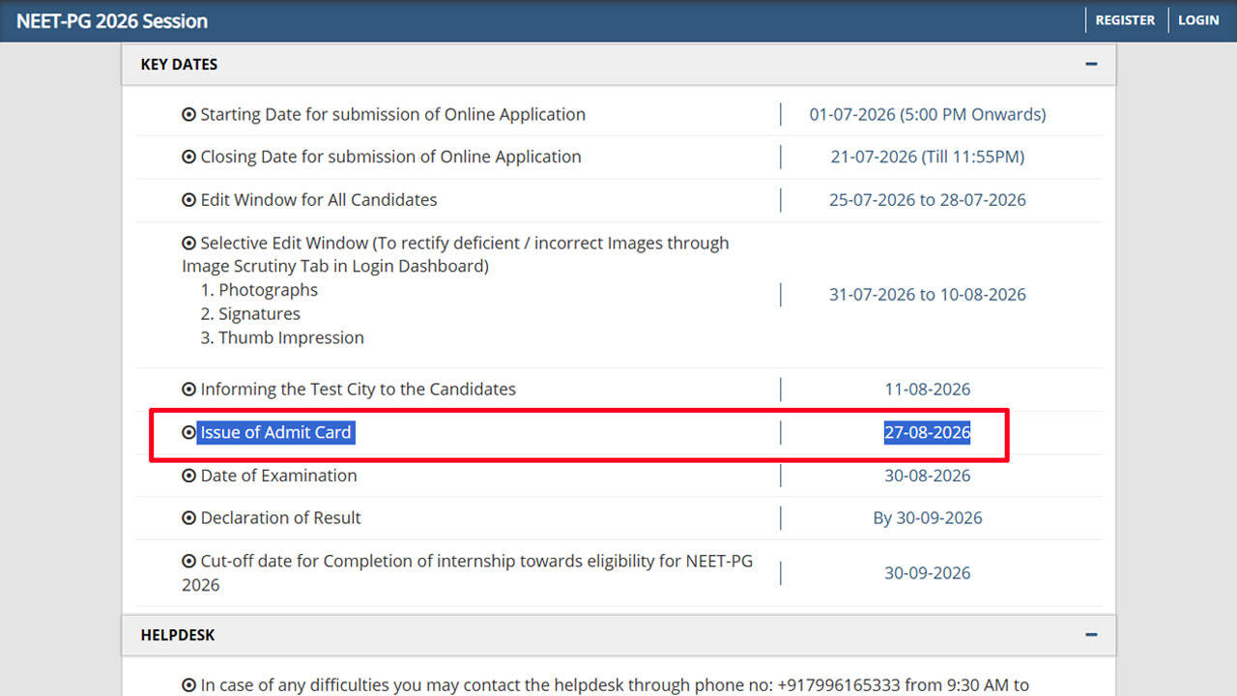
Task: Click bullet icon beside Informing the Test City
Action: 188,389
